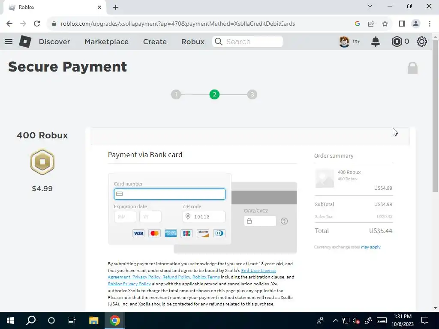Viewport: 439px width, 329px height.
Task: Click the search magnifier icon
Action: [218, 42]
